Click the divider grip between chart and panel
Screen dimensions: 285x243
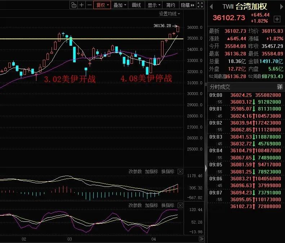[206, 84]
